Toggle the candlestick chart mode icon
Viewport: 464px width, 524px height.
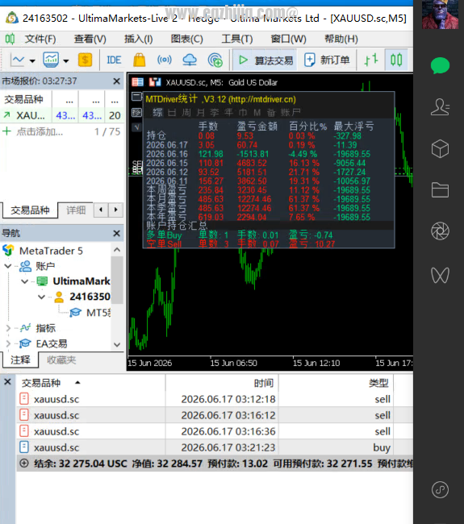pos(396,60)
